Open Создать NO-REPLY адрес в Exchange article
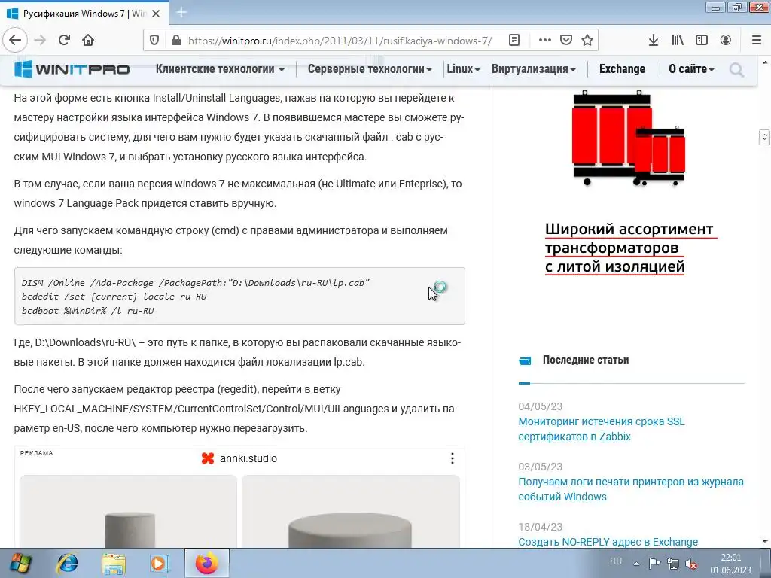The width and height of the screenshot is (771, 578). pyautogui.click(x=608, y=542)
